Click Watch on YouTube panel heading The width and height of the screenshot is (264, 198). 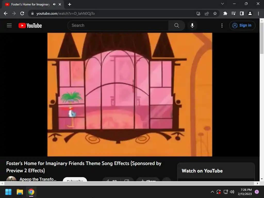point(202,171)
